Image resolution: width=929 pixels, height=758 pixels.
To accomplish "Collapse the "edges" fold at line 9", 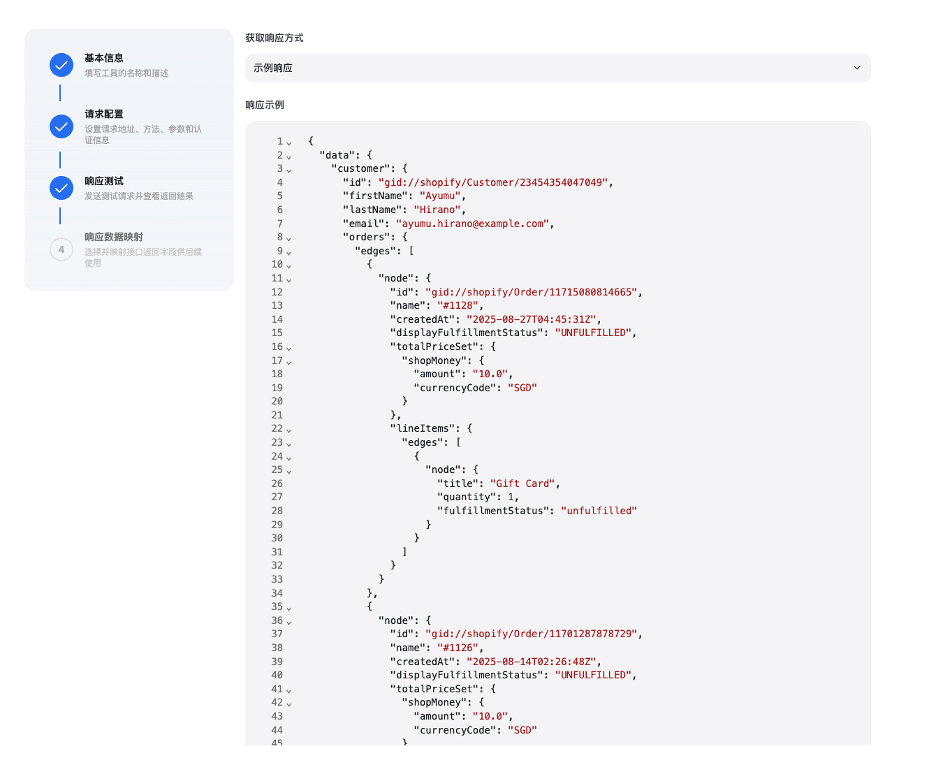I will (288, 252).
